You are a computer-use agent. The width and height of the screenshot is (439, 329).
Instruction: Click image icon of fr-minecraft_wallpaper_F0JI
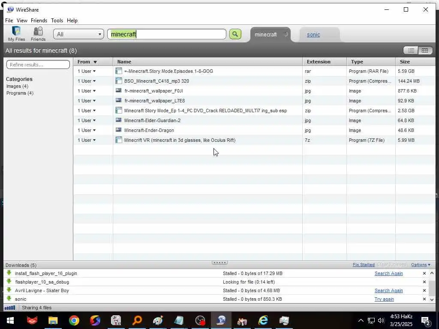119,91
